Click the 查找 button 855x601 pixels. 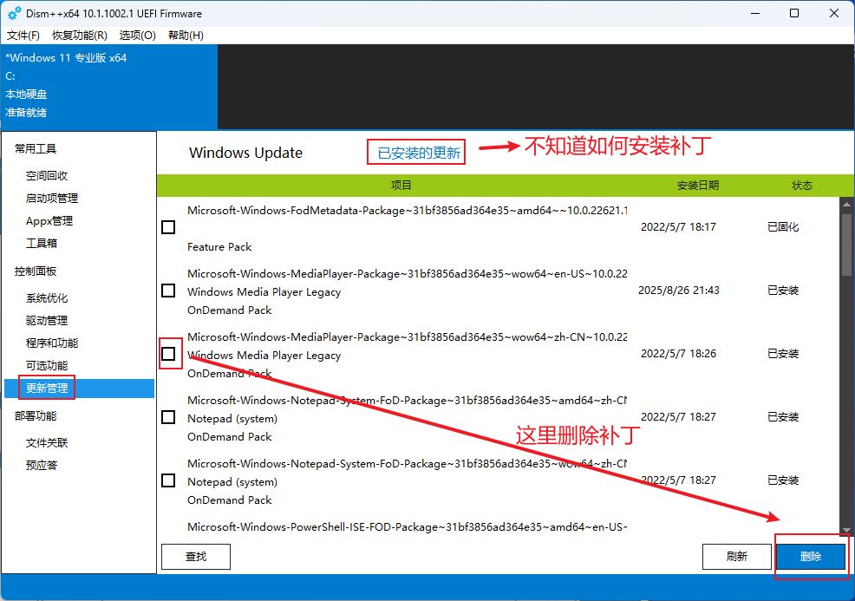tap(196, 557)
